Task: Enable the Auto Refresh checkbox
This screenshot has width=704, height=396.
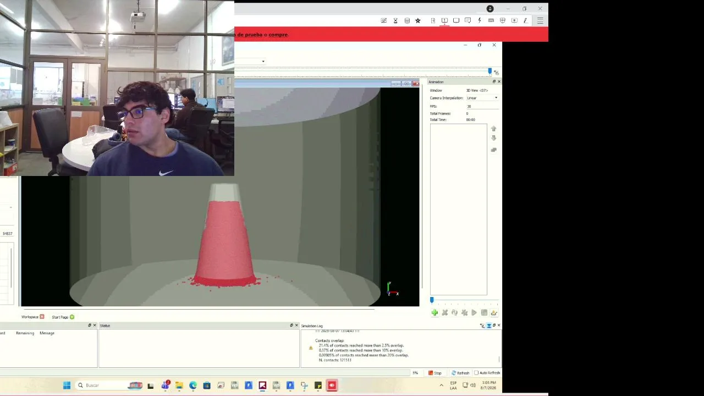Action: (476, 373)
